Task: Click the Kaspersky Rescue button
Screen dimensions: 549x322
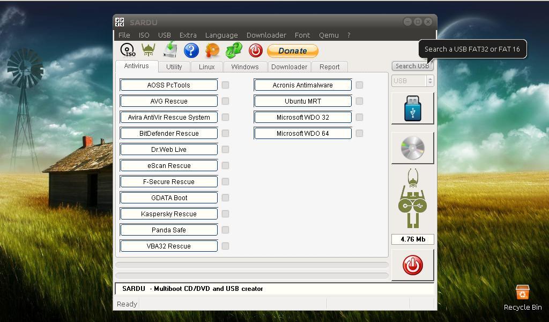Action: [x=169, y=214]
